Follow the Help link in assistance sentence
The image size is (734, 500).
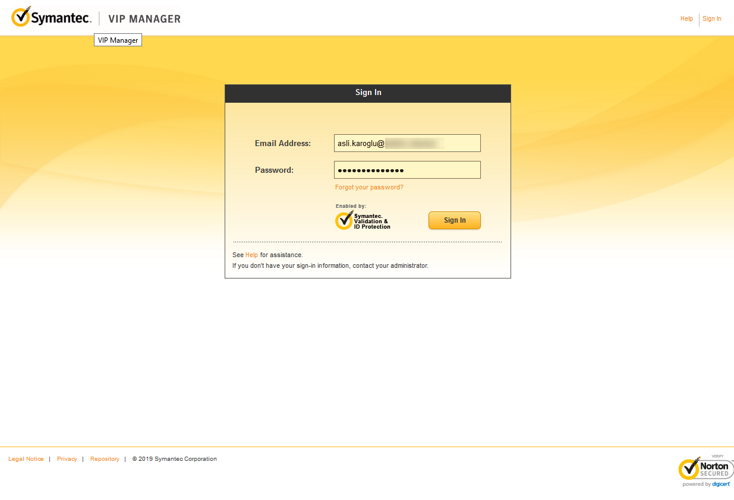pos(251,255)
